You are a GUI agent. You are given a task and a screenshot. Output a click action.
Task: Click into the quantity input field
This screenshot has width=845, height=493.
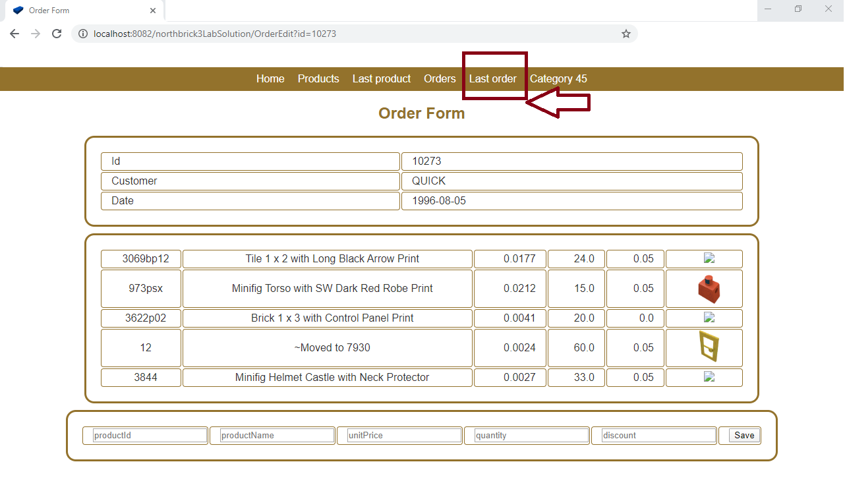[531, 436]
